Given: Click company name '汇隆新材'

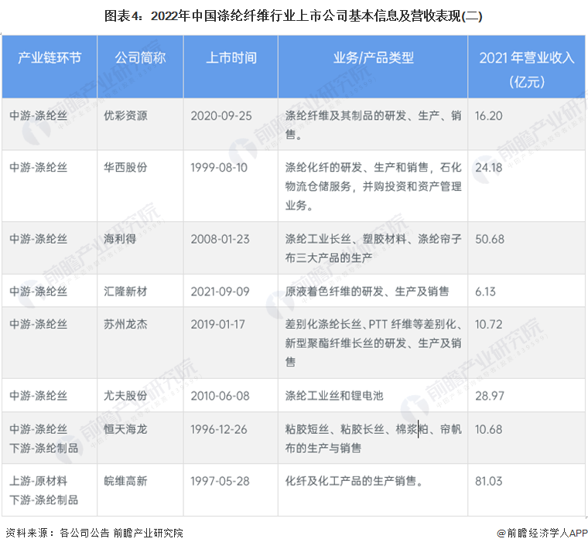Looking at the screenshot, I should [125, 292].
